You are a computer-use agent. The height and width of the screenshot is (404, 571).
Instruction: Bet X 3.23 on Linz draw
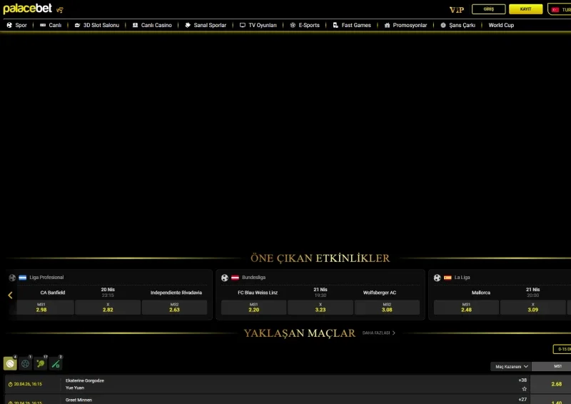320,308
